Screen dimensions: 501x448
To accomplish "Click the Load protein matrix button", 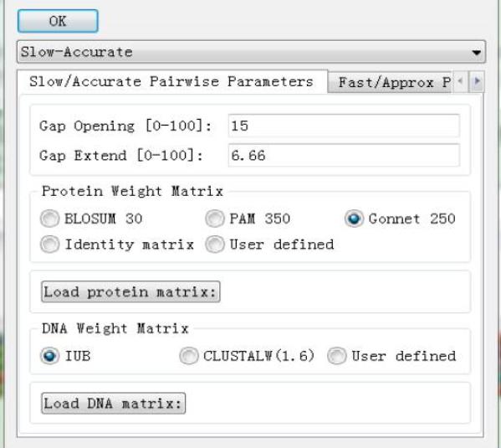I will tap(130, 291).
